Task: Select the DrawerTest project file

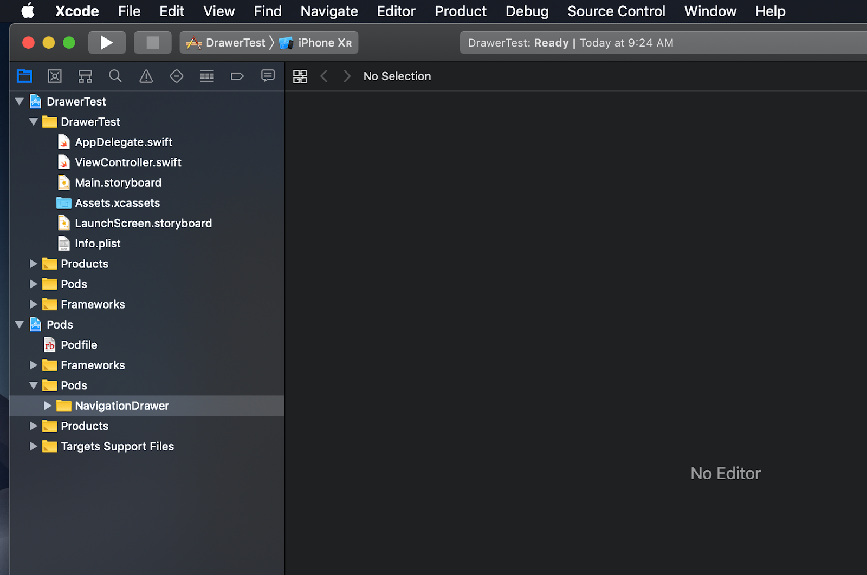Action: coord(147,101)
